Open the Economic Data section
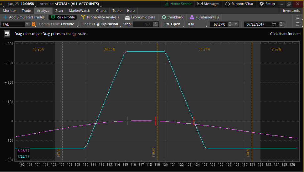Viewport: 304px width, 172px height. pyautogui.click(x=140, y=17)
